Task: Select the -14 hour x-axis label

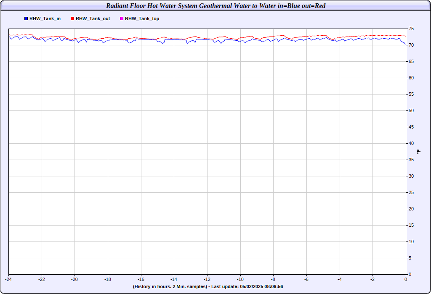Action: [174, 279]
